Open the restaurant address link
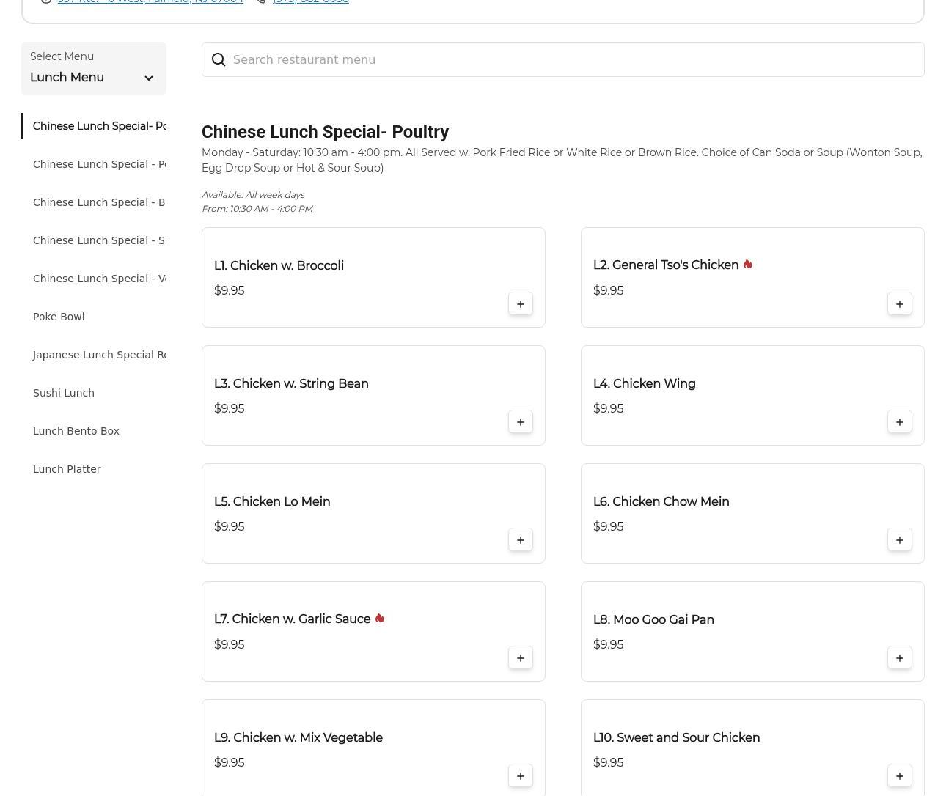 tap(150, 2)
